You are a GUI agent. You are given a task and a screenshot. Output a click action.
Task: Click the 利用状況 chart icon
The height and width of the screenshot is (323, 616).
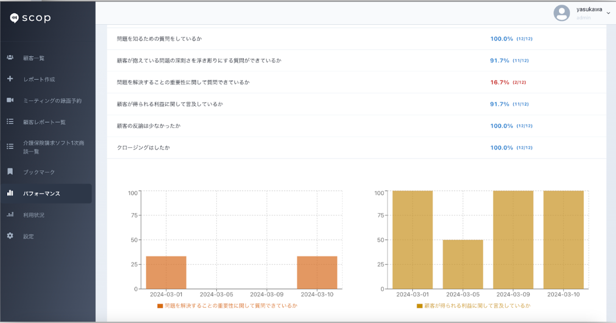coord(10,215)
